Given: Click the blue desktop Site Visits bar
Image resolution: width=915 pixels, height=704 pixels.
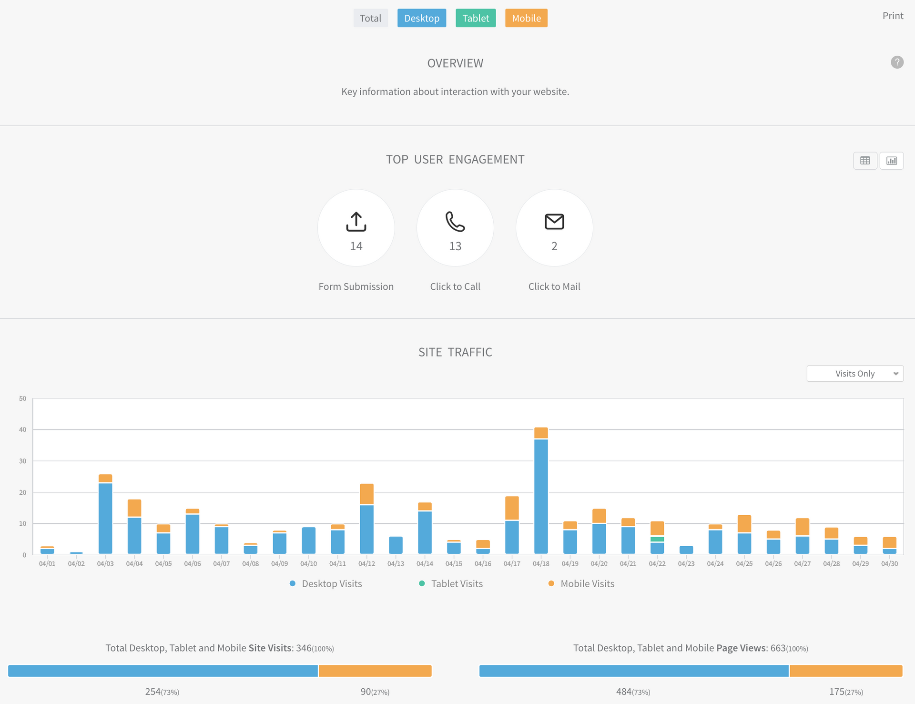Looking at the screenshot, I should (x=163, y=671).
